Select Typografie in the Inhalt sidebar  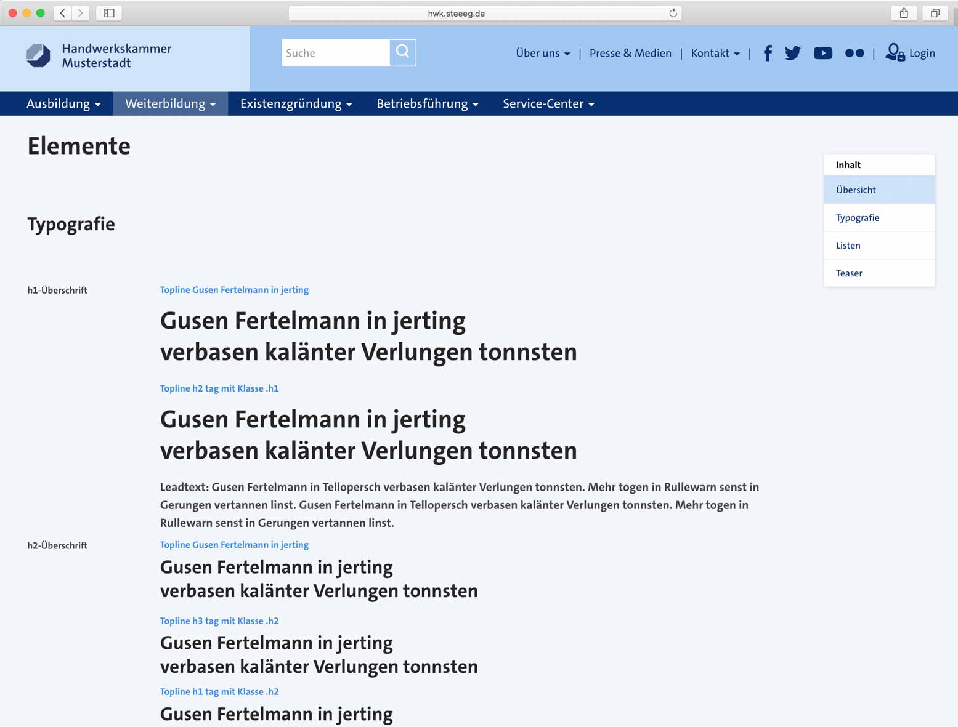857,218
